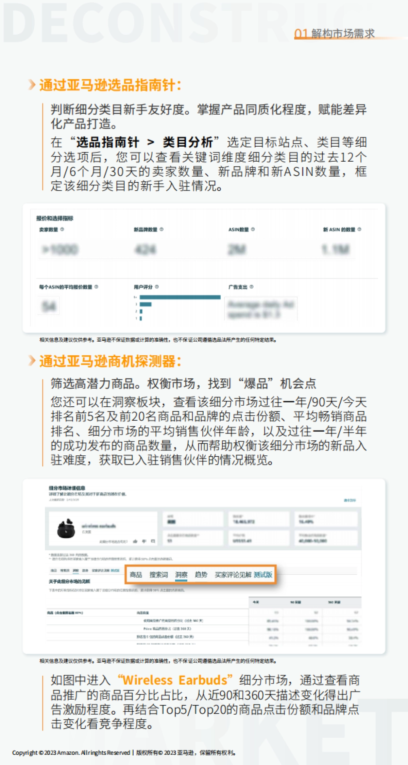This screenshot has width=408, height=765.
Task: Click the info icon beside 用户评分
Action: 157,287
